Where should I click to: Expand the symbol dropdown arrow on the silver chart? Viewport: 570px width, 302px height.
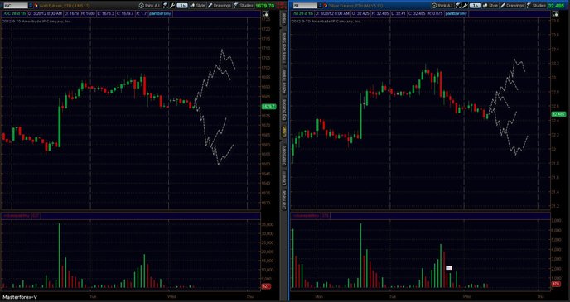click(x=320, y=6)
